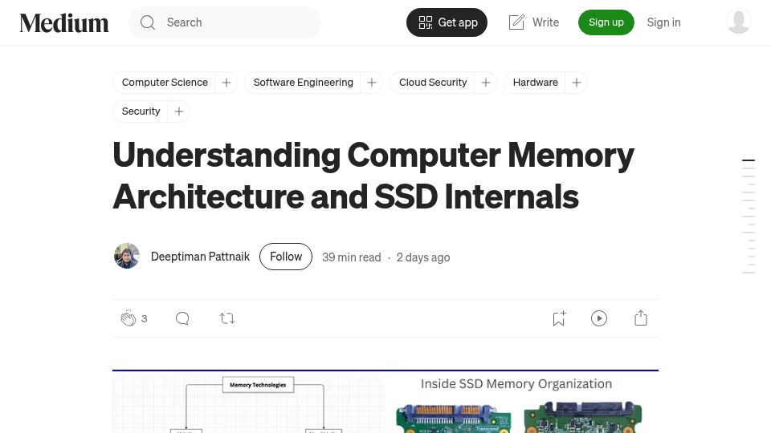The image size is (771, 433).
Task: Click the QR code icon in Get app
Action: (426, 22)
